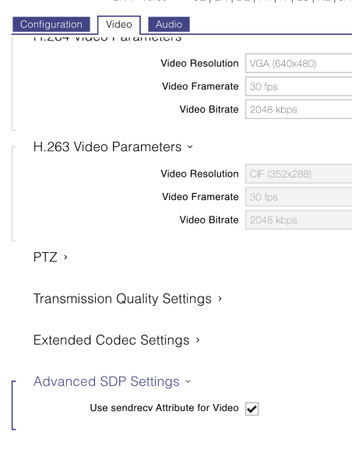Click down-chevron icon beside Advanced SDP Settings

(x=188, y=381)
